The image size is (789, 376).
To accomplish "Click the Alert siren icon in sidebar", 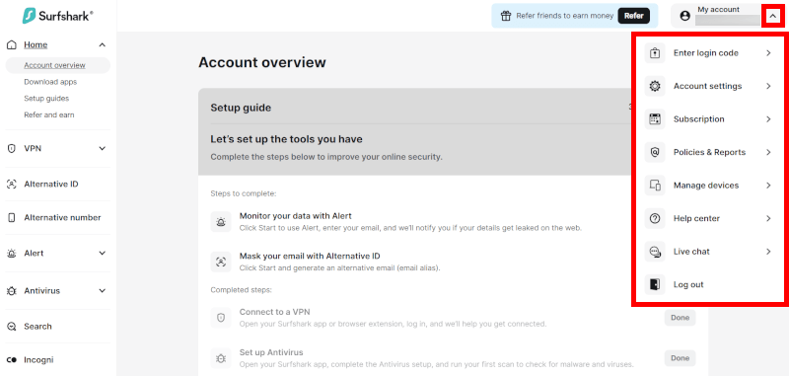I will 12,254.
